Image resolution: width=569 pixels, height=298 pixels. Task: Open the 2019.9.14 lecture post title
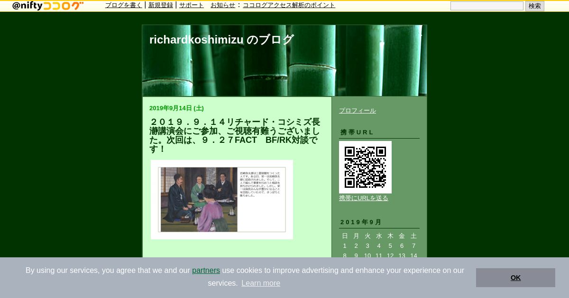click(x=235, y=135)
